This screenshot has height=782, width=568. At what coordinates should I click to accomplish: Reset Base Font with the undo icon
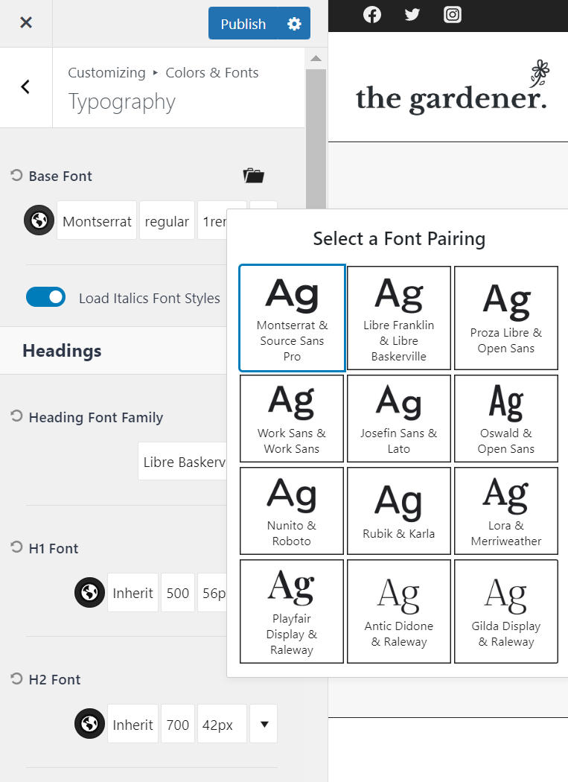(x=16, y=176)
